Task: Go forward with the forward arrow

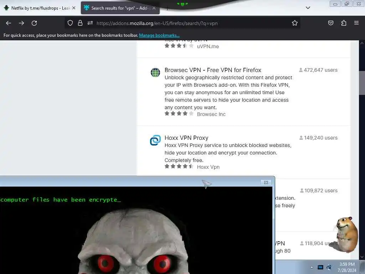Action: [21, 23]
